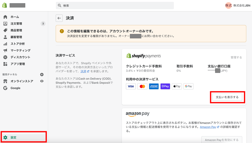
Task: Click the Shop Pay icon
Action: point(165,86)
